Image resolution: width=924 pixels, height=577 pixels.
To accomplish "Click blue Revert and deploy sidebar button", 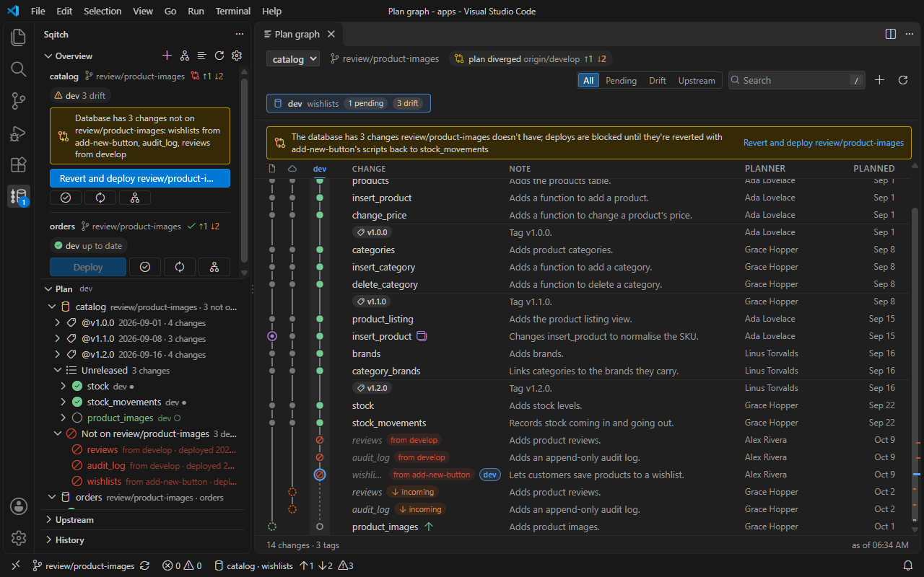I will coord(140,178).
